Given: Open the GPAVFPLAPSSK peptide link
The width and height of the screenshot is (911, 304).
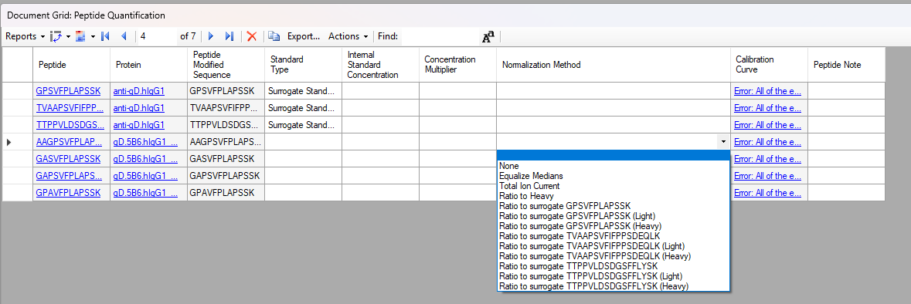Looking at the screenshot, I should (68, 192).
